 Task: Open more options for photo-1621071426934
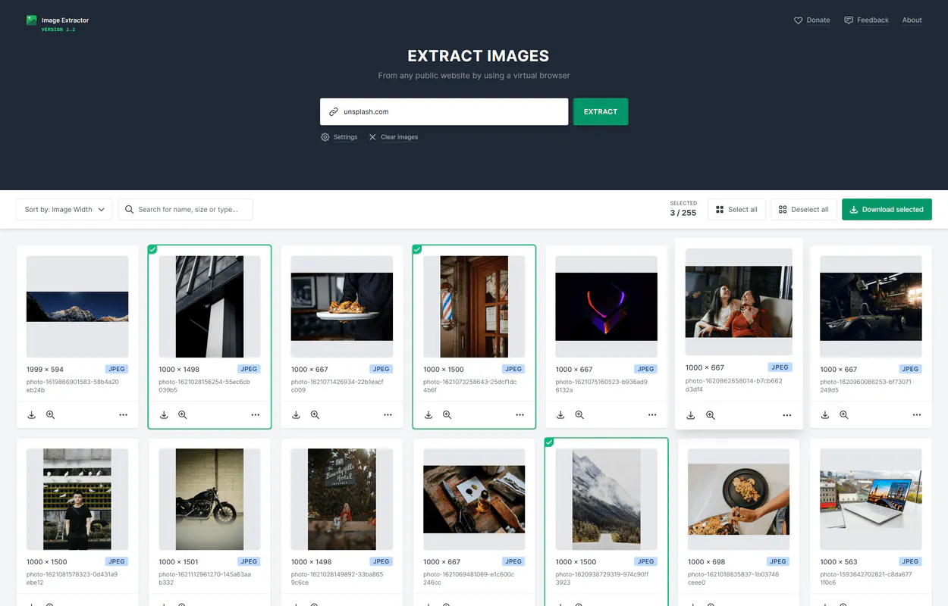[x=388, y=415]
